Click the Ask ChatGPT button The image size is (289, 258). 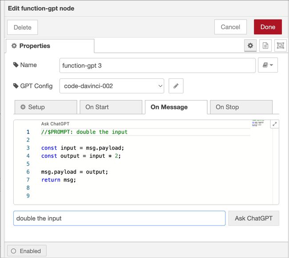tap(253, 218)
